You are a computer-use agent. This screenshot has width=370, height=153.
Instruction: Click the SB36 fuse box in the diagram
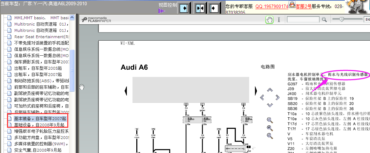coord(247,120)
